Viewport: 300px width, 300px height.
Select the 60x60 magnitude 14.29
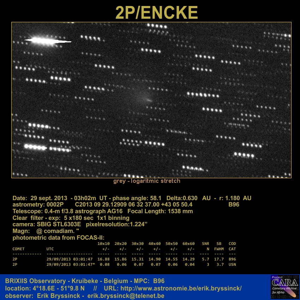189,259
